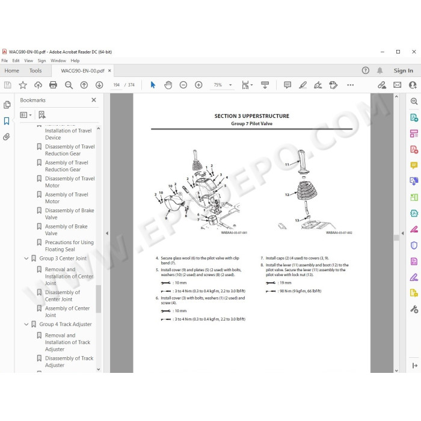Open Disassembly of Travel Motor bookmark

pos(70,182)
